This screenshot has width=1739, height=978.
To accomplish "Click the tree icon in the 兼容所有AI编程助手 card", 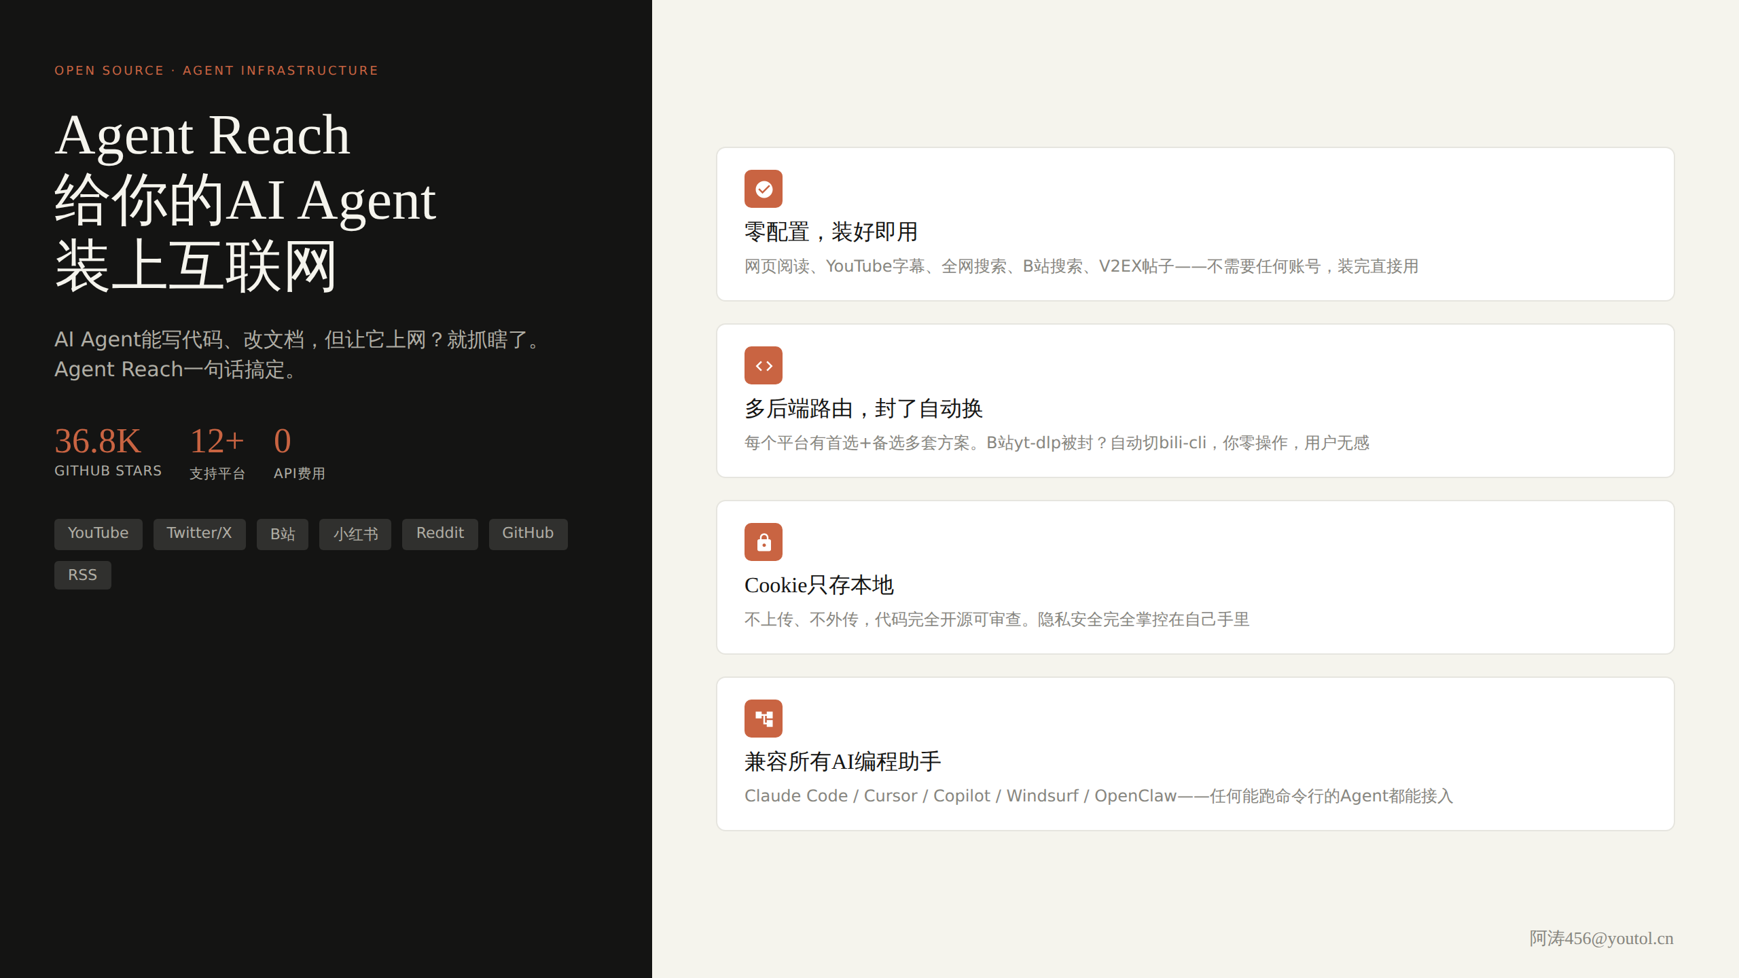I will pos(764,719).
